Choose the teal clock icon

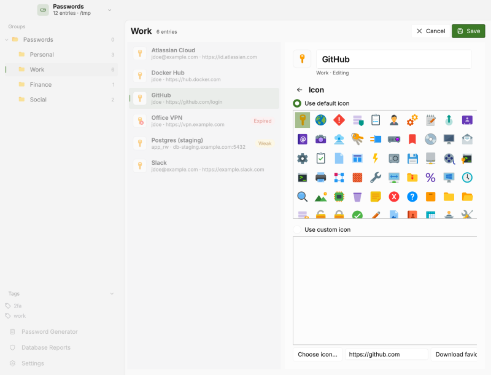467,178
